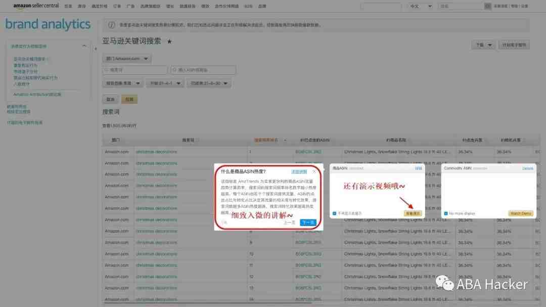Click the 计划电子邮件 button
The image size is (546, 307).
(x=514, y=45)
